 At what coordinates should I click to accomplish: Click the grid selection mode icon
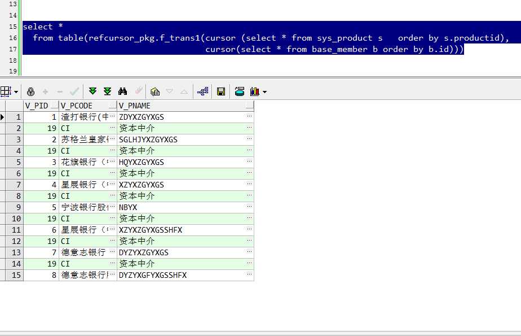[x=6, y=91]
